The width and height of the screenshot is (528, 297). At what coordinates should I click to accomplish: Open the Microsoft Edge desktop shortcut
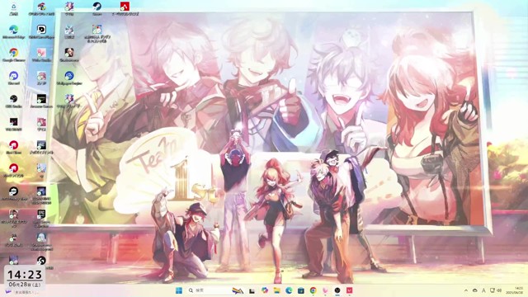(x=14, y=32)
